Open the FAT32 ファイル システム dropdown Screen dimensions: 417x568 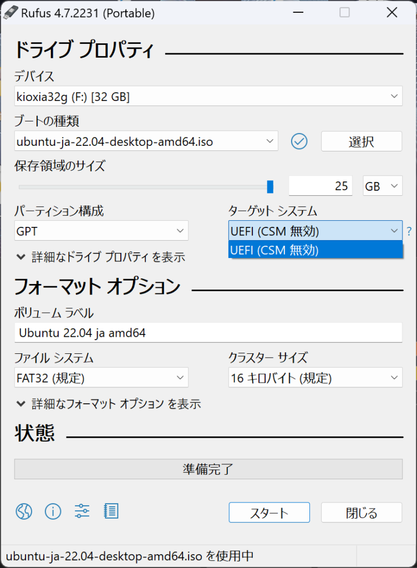[x=101, y=378]
